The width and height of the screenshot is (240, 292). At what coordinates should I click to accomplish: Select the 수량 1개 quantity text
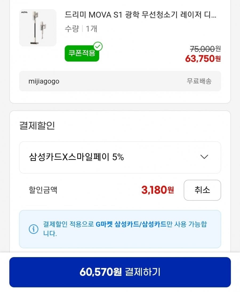coord(81,29)
